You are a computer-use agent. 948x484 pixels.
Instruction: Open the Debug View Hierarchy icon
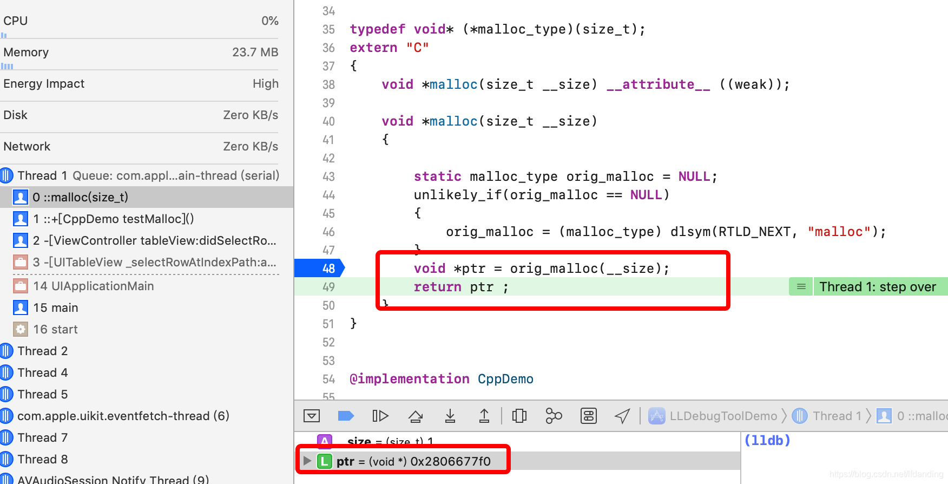519,416
